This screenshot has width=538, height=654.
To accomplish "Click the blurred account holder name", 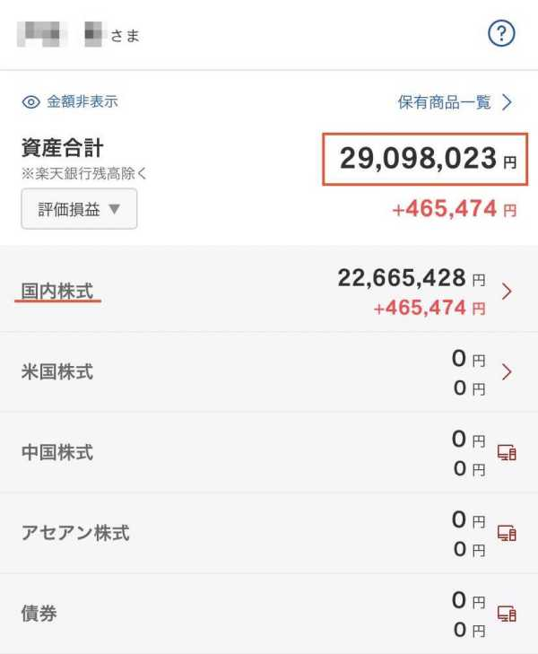I will 59,34.
